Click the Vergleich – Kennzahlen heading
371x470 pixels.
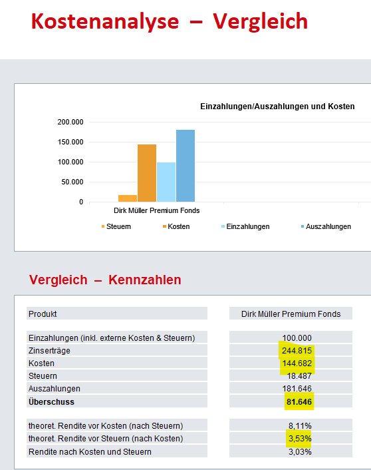click(x=105, y=280)
